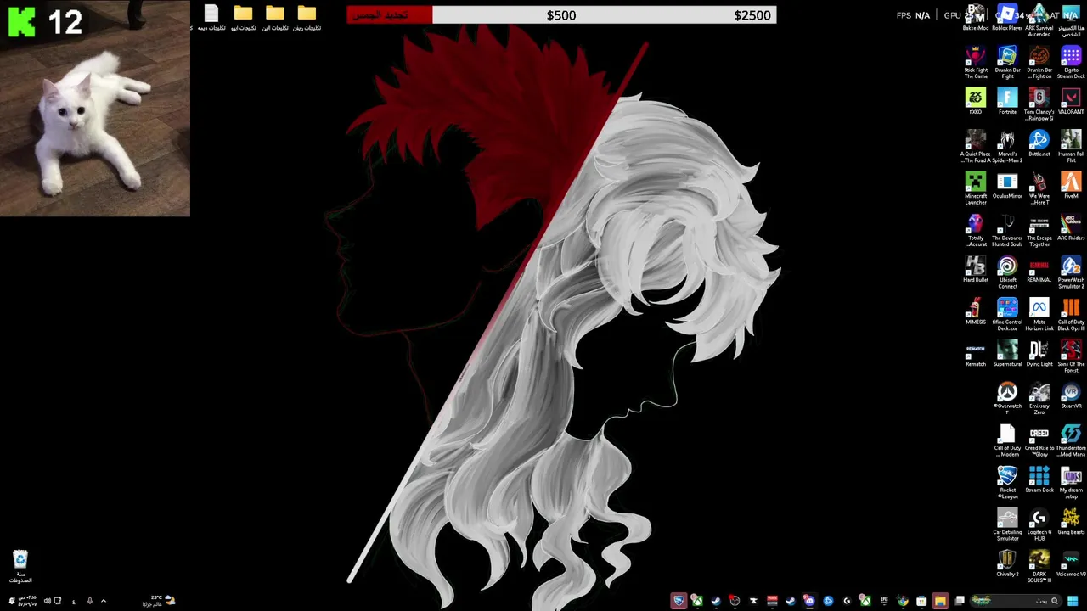The image size is (1087, 611).
Task: Select the Hard Bullet desktop icon
Action: pos(975,270)
